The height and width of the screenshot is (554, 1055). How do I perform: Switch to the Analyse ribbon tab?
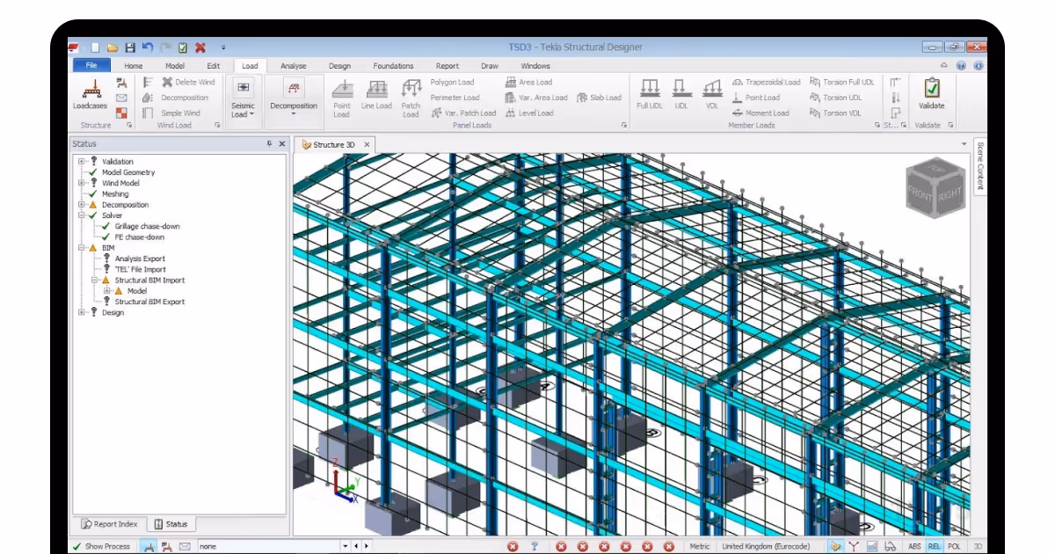click(x=294, y=66)
